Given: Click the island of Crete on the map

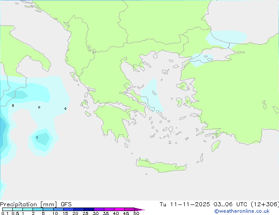Looking at the screenshot, I should [161, 165].
